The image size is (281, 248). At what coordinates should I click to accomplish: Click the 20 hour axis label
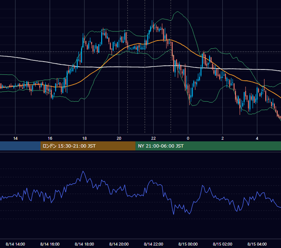119,138
